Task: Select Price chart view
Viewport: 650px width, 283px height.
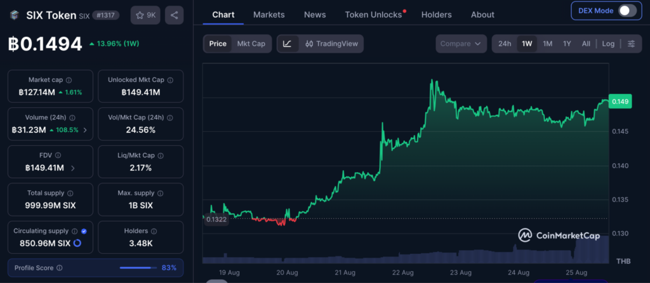Action: tap(218, 44)
